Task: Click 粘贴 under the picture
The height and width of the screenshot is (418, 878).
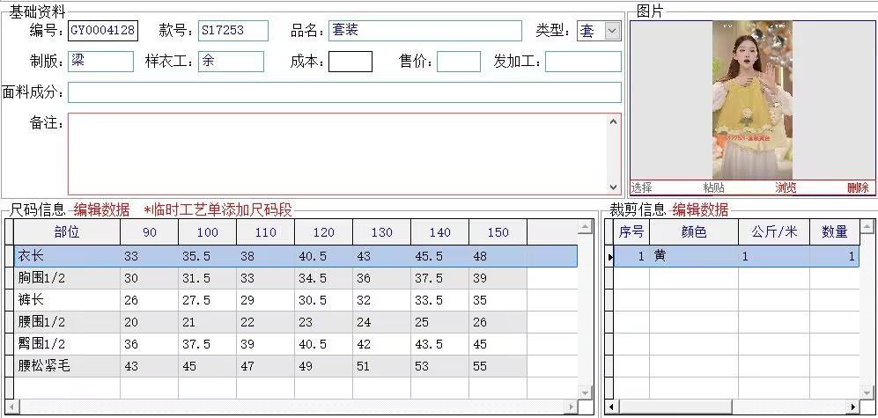Action: pyautogui.click(x=714, y=187)
